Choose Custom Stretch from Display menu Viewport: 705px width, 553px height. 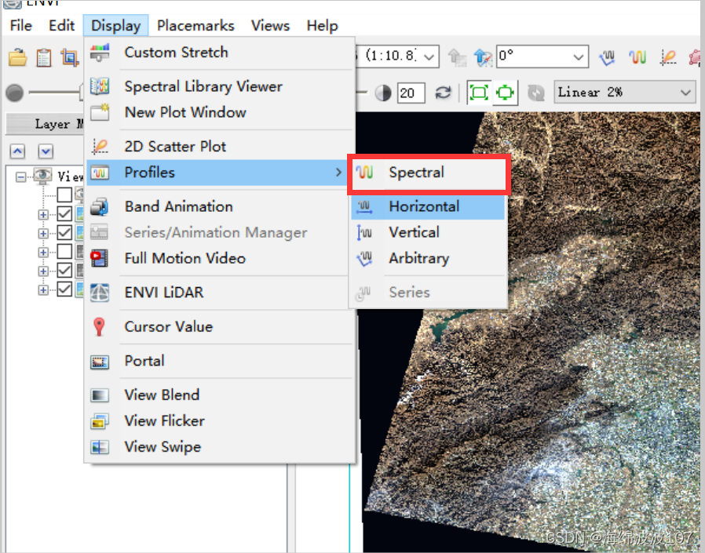tap(219, 53)
